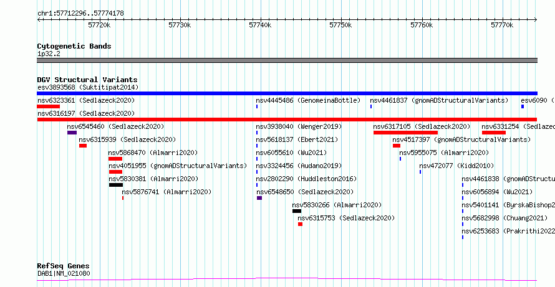Open the nsv4461838 gnomADStructuralVariants label
The height and width of the screenshot is (287, 555).
coord(508,179)
